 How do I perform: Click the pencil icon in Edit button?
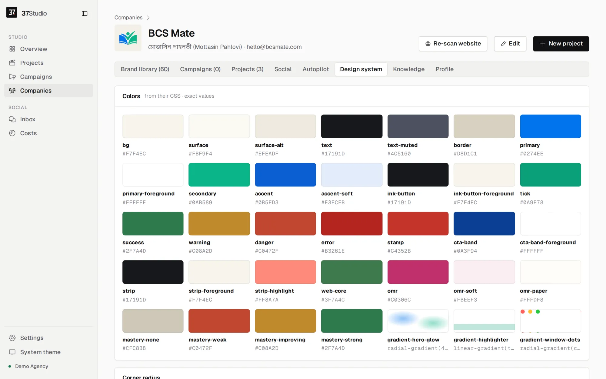[503, 44]
